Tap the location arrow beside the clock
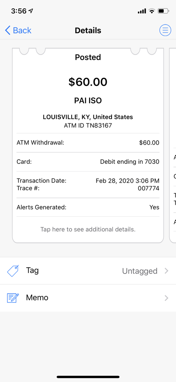The width and height of the screenshot is (176, 382). tap(30, 11)
